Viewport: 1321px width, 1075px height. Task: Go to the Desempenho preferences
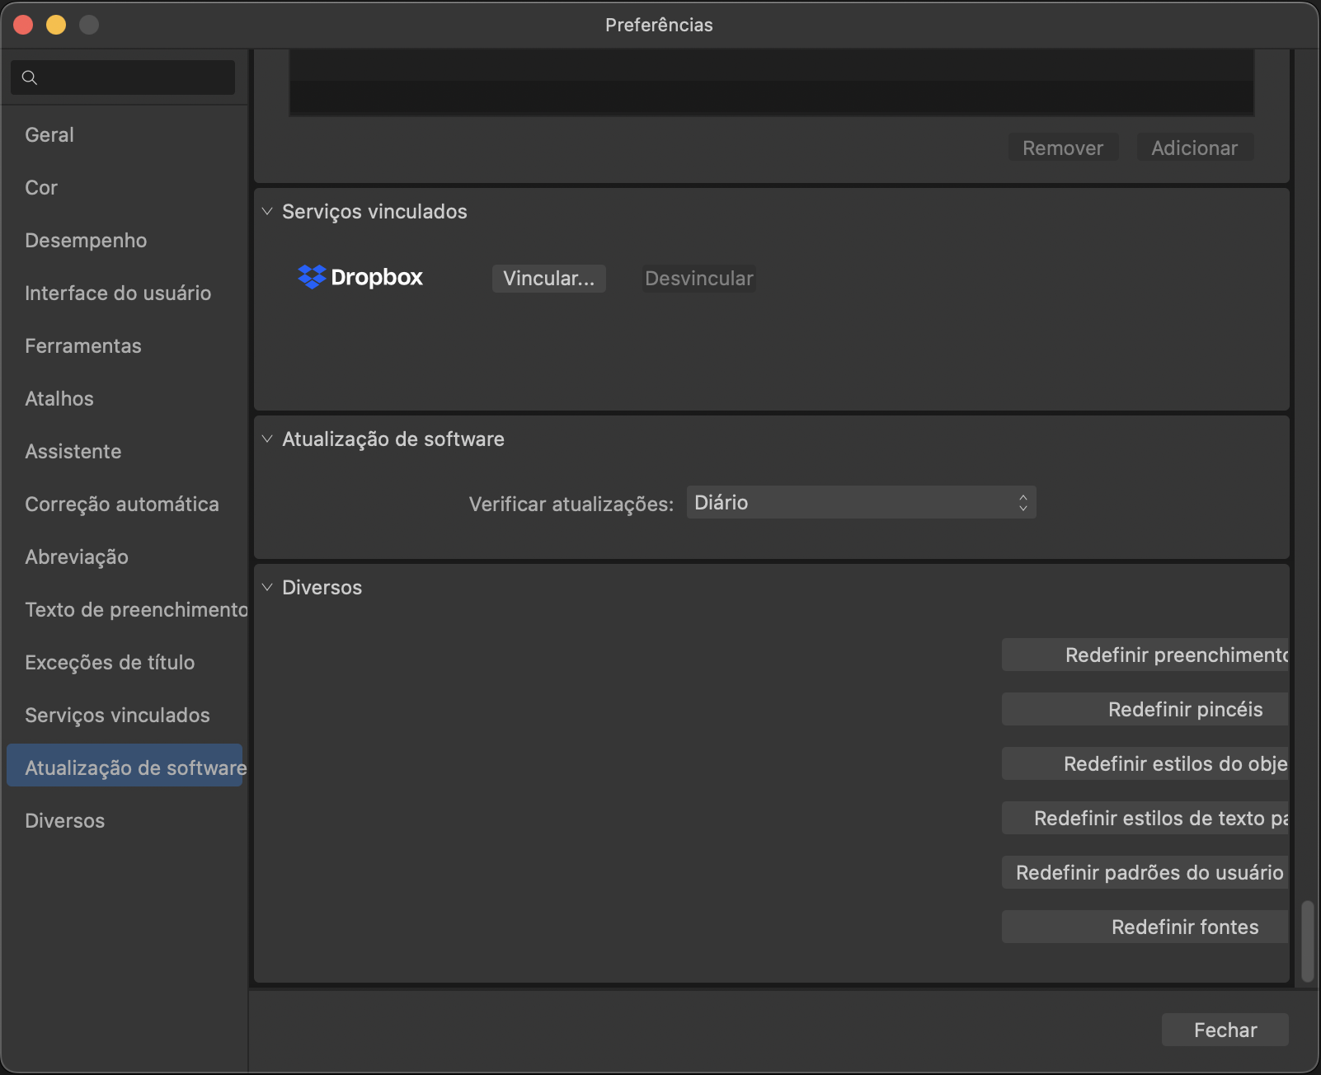click(86, 240)
